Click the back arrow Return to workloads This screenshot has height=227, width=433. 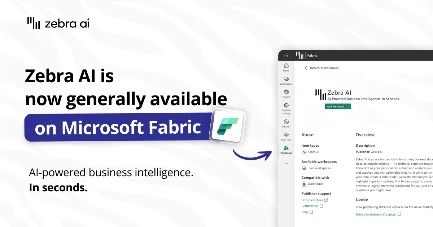(x=322, y=68)
